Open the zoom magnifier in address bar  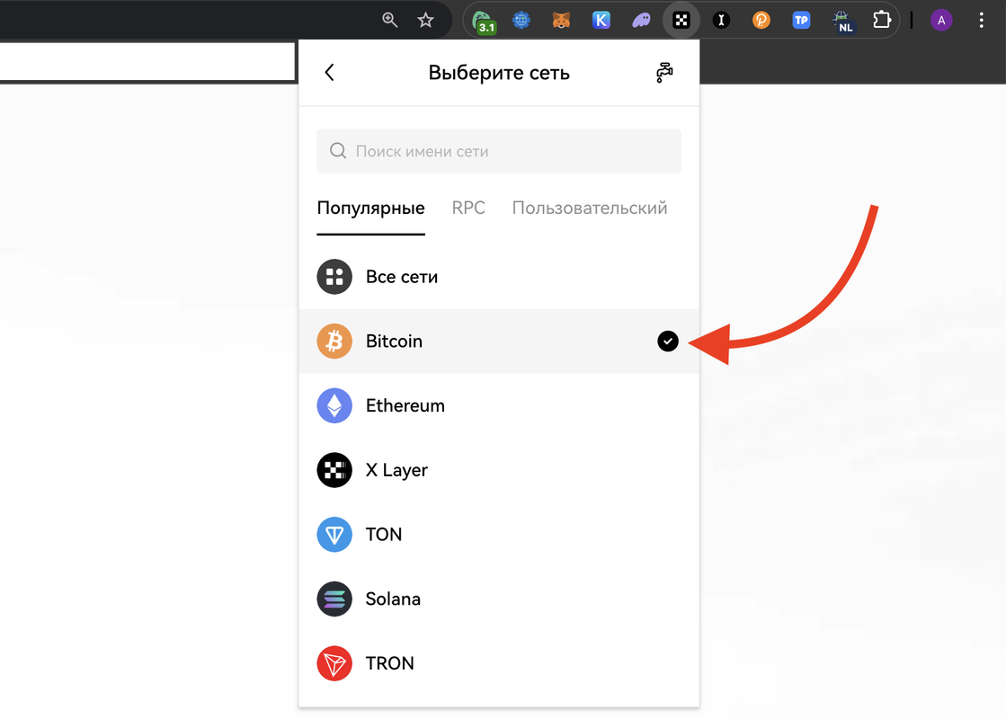tap(389, 21)
